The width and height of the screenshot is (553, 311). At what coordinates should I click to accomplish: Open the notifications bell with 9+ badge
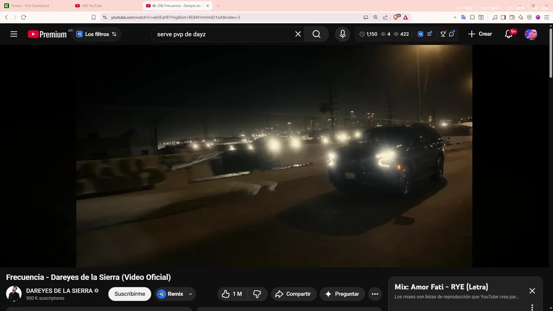click(509, 34)
